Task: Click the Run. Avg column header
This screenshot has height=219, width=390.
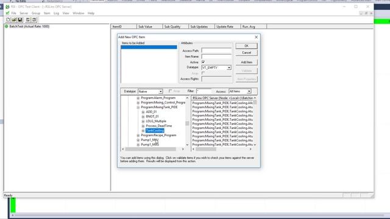Action: [253, 27]
